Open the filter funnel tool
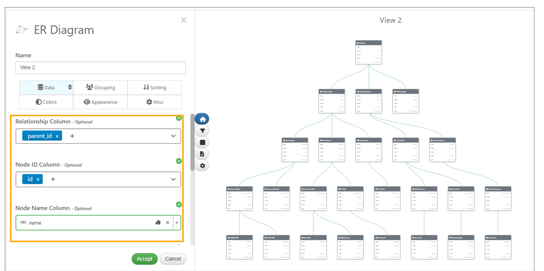The height and width of the screenshot is (271, 544). [202, 131]
